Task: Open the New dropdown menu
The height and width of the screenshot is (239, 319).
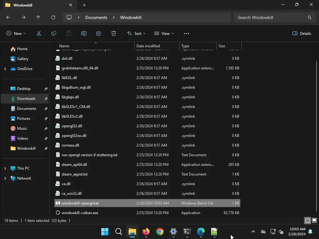Action: [x=16, y=34]
